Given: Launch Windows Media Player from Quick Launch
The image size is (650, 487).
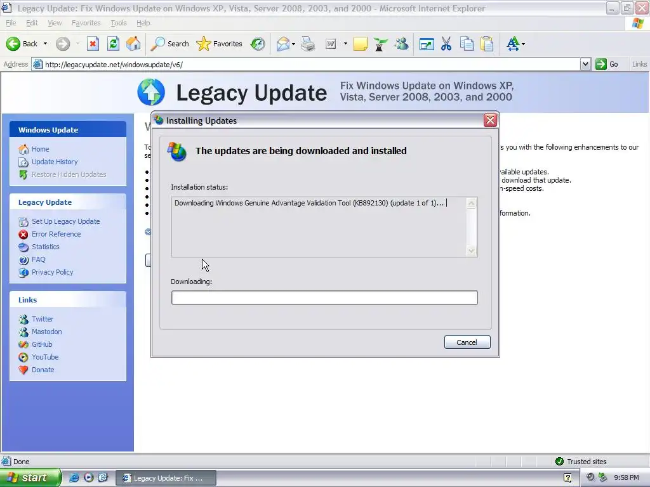Looking at the screenshot, I should pos(89,477).
